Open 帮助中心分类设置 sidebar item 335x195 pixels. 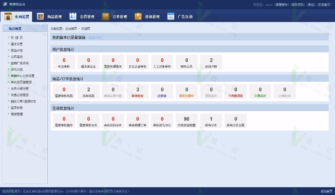coord(22,76)
